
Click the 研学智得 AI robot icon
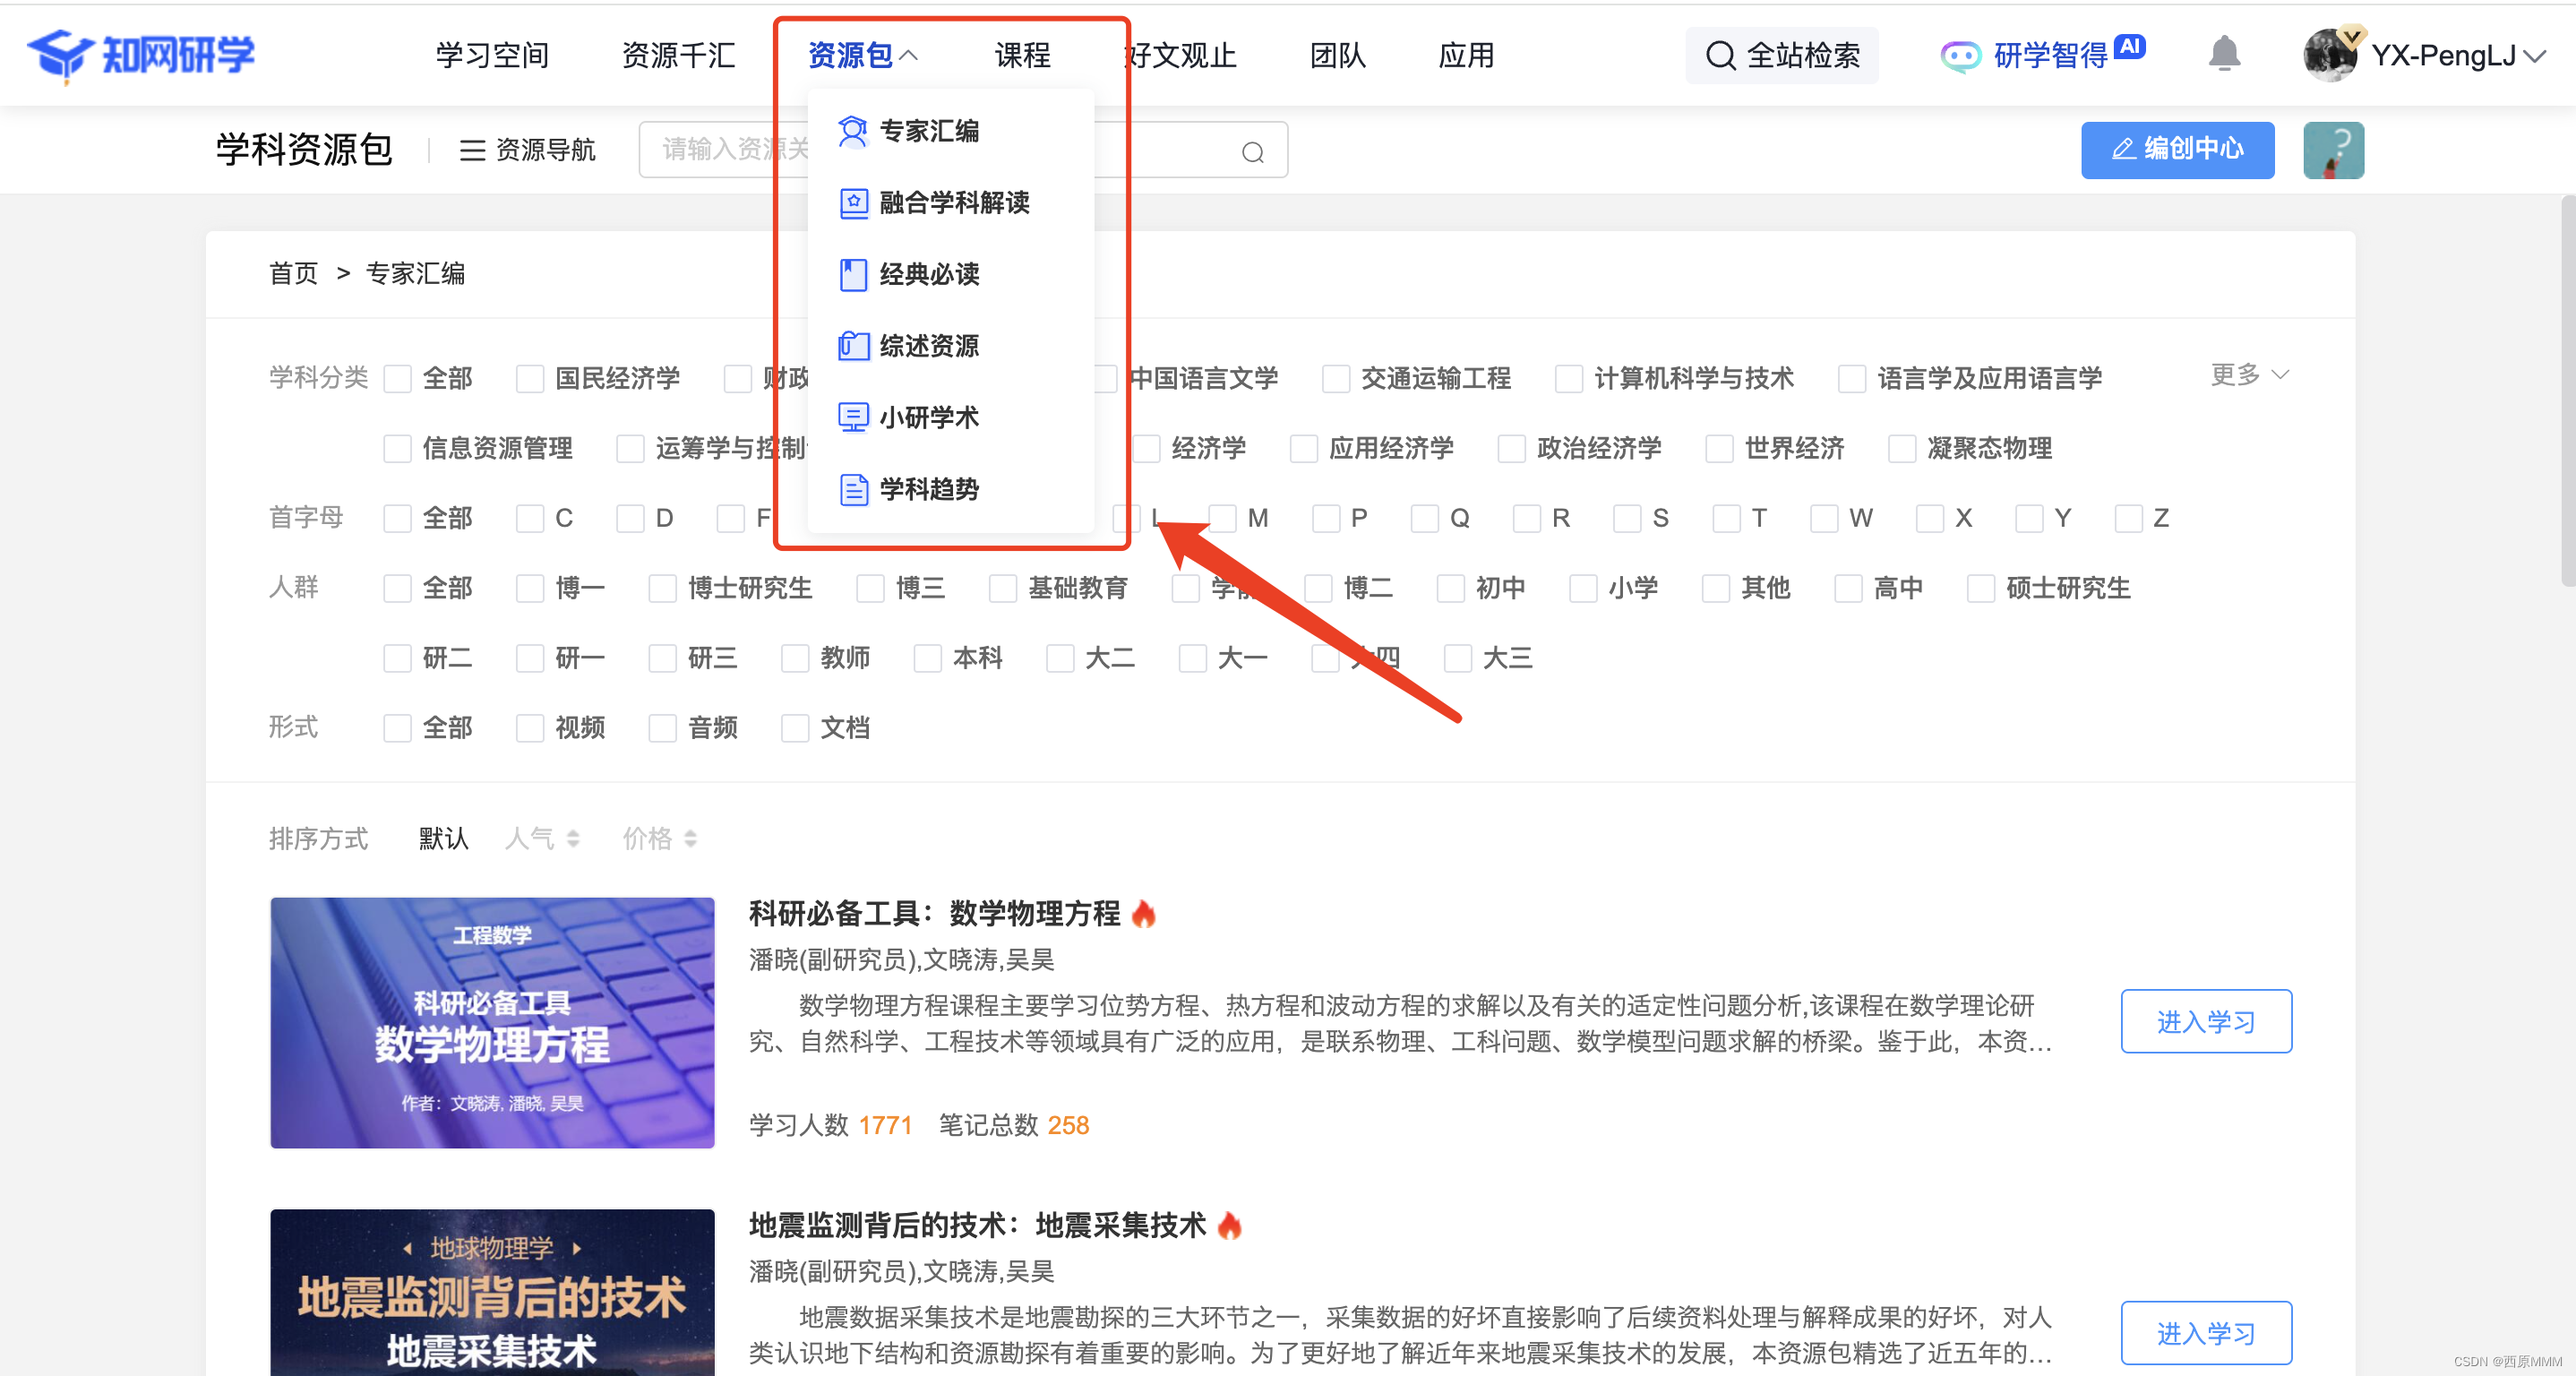click(x=1959, y=56)
